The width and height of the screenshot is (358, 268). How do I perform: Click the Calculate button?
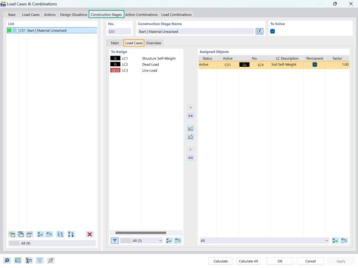[x=220, y=261]
